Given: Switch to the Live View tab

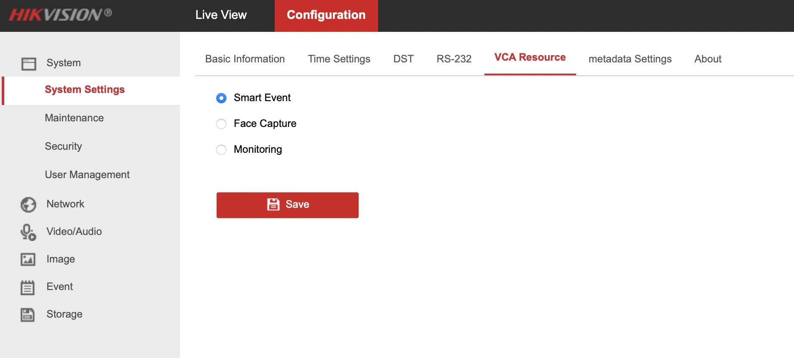Looking at the screenshot, I should click(x=221, y=15).
